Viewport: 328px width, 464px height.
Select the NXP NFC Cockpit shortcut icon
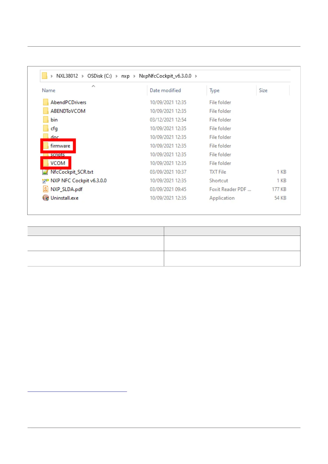[45, 181]
